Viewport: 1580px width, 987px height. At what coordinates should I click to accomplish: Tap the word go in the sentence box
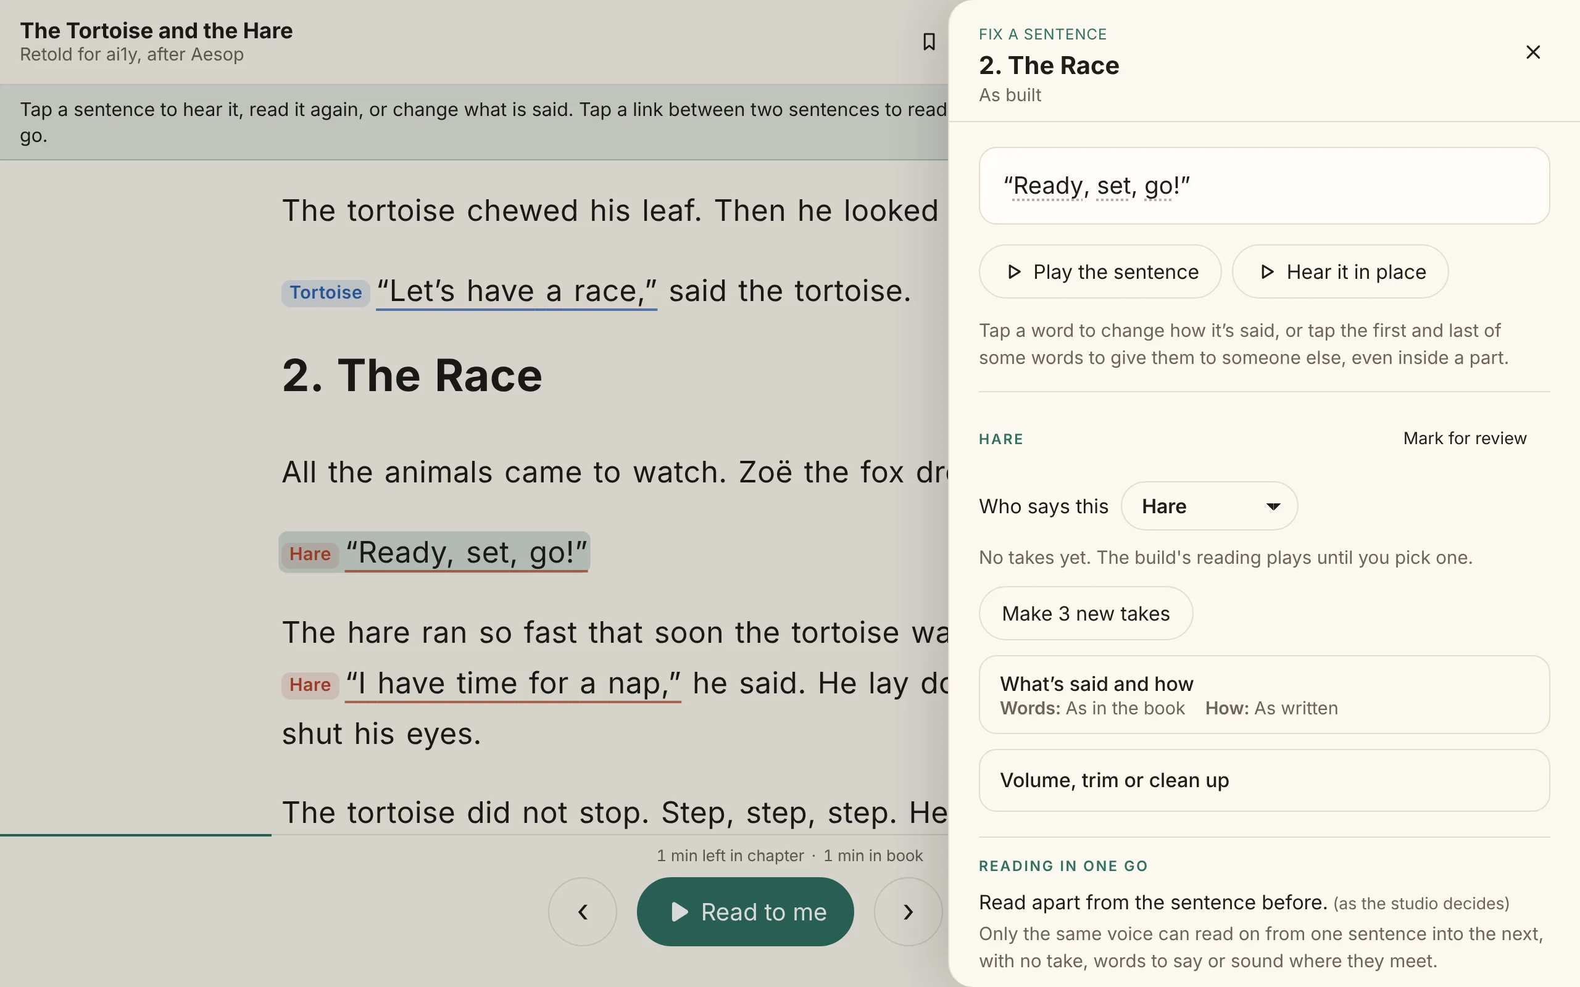[x=1159, y=187]
